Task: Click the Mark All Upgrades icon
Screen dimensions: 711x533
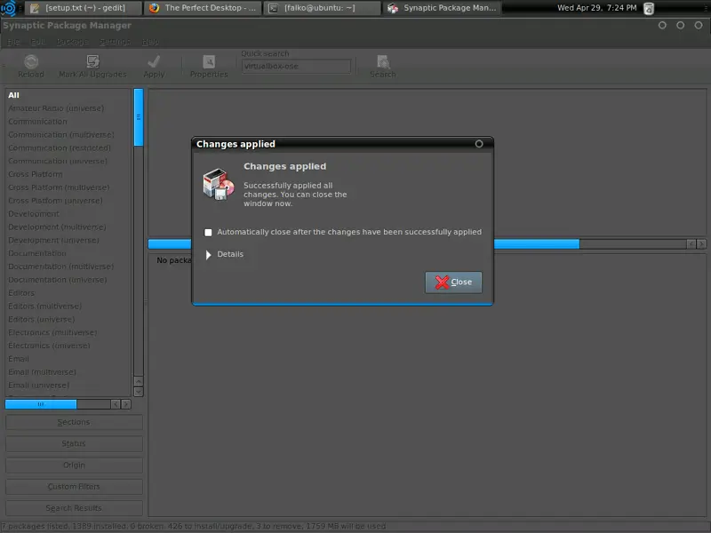Action: [92, 61]
